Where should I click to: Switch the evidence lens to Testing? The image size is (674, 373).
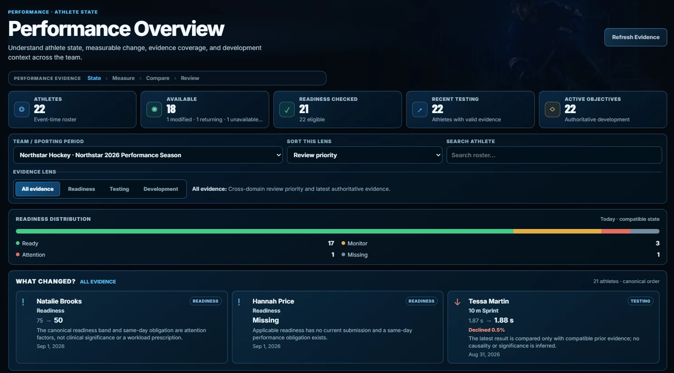pyautogui.click(x=119, y=189)
